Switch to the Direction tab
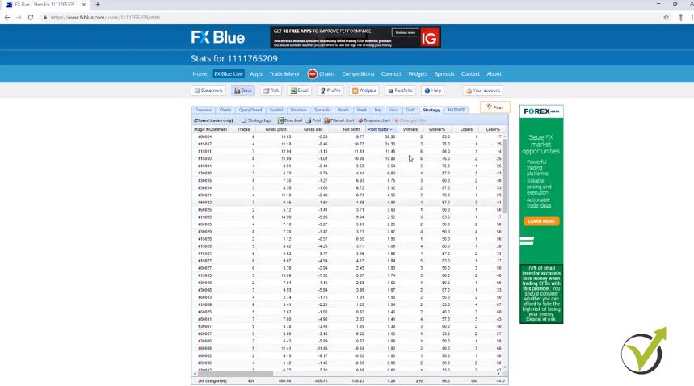The width and height of the screenshot is (694, 386). pyautogui.click(x=298, y=110)
